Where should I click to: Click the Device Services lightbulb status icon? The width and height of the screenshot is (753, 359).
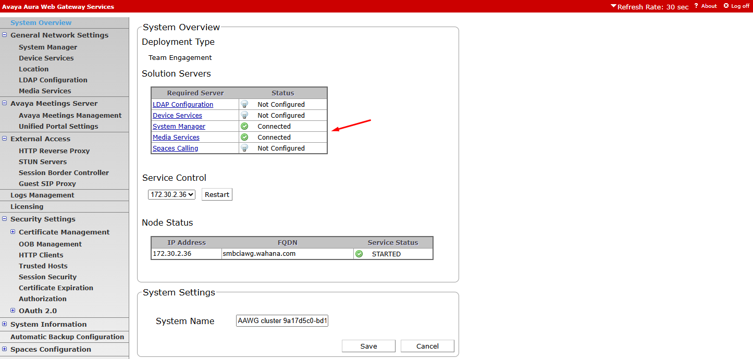coord(244,115)
